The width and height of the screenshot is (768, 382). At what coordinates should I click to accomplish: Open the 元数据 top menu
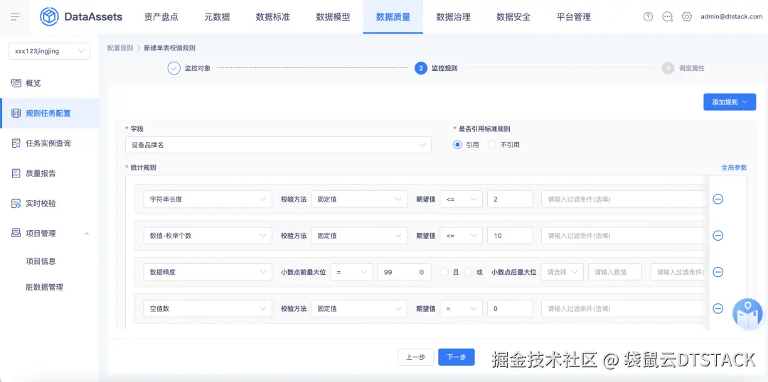coord(217,16)
